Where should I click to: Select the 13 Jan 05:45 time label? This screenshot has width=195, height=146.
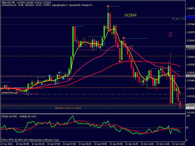click(22, 144)
